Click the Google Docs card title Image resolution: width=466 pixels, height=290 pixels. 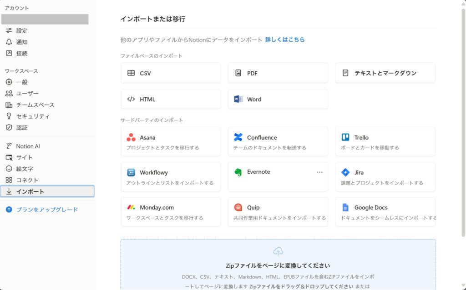pyautogui.click(x=371, y=207)
